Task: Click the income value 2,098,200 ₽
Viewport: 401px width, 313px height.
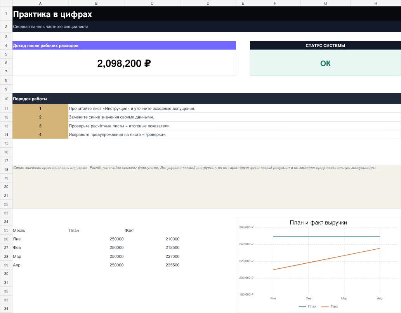Action: tap(124, 63)
